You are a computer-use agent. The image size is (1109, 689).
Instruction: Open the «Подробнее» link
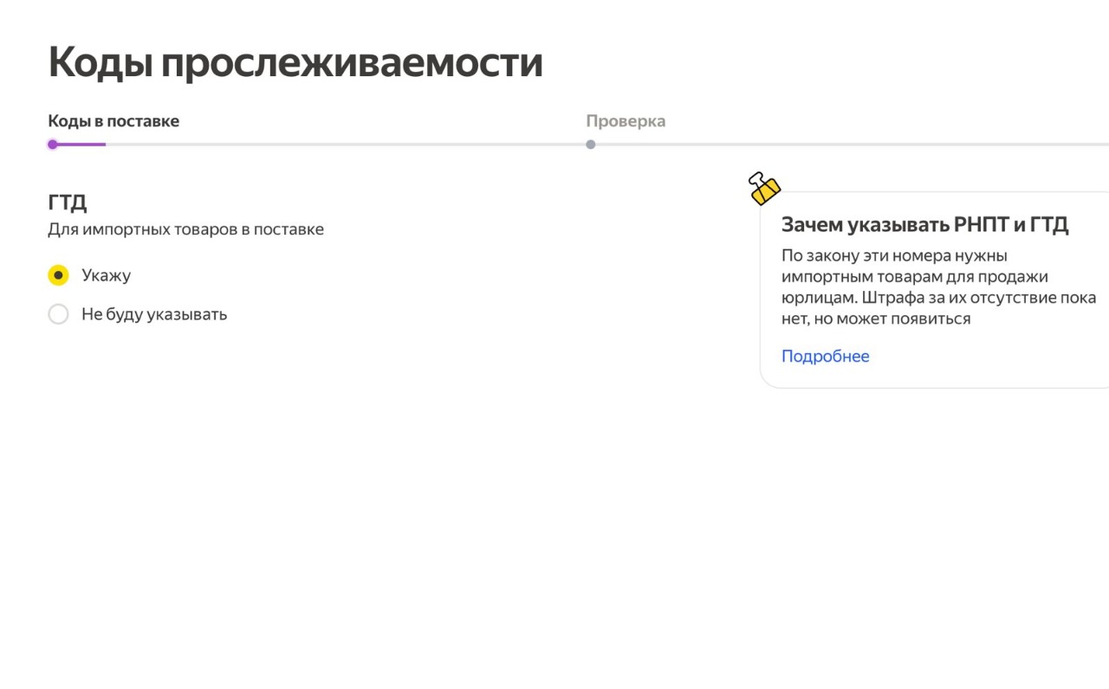[x=825, y=356]
